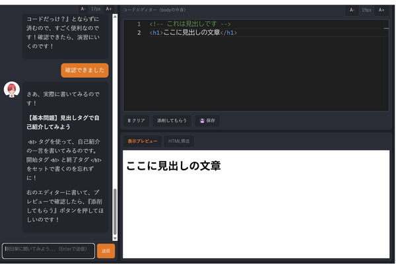
Task: Click the chat scrollbar up arrow
Action: [115, 16]
